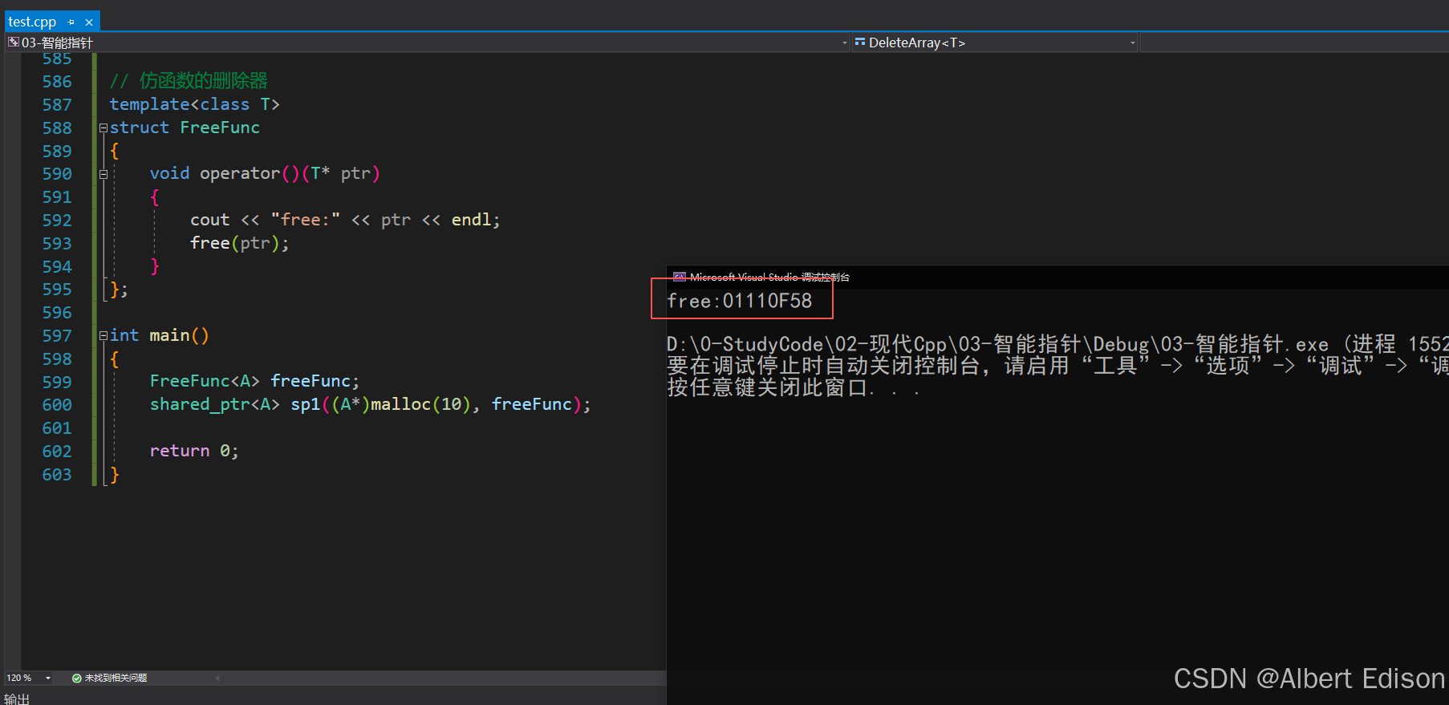This screenshot has width=1449, height=705.
Task: Click the class icon beside DeleteArray<T>
Action: [x=860, y=43]
